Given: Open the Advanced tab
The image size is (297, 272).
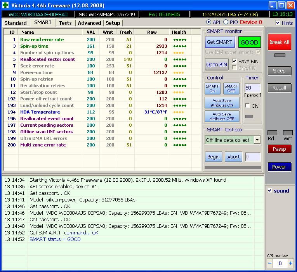Looking at the screenshot, I should point(89,23).
